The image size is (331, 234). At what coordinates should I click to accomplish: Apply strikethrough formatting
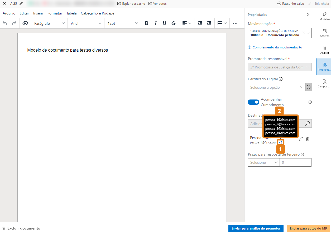(173, 23)
